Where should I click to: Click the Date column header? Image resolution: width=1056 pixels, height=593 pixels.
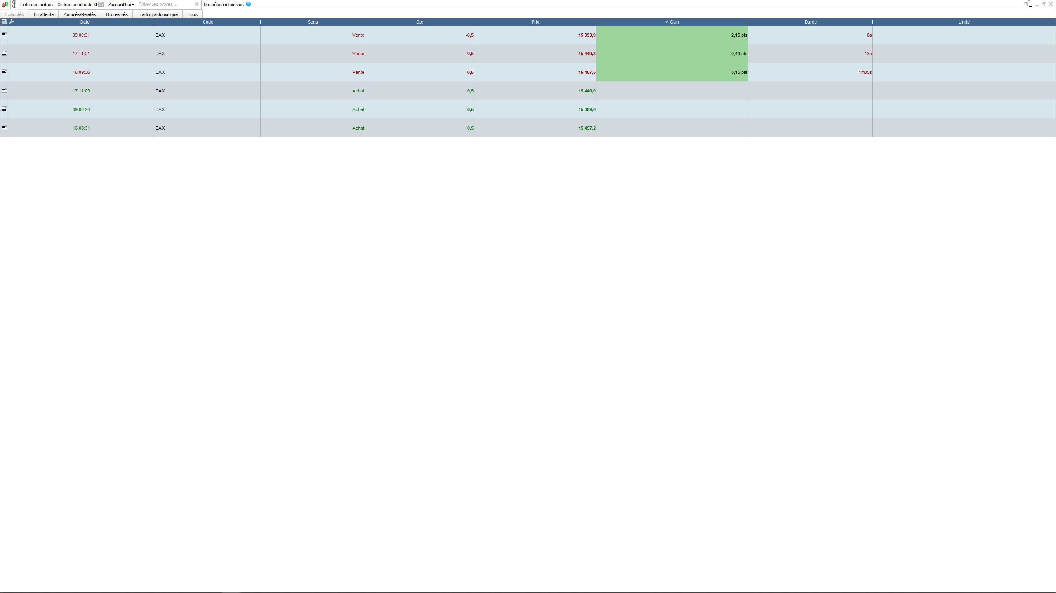tap(85, 22)
